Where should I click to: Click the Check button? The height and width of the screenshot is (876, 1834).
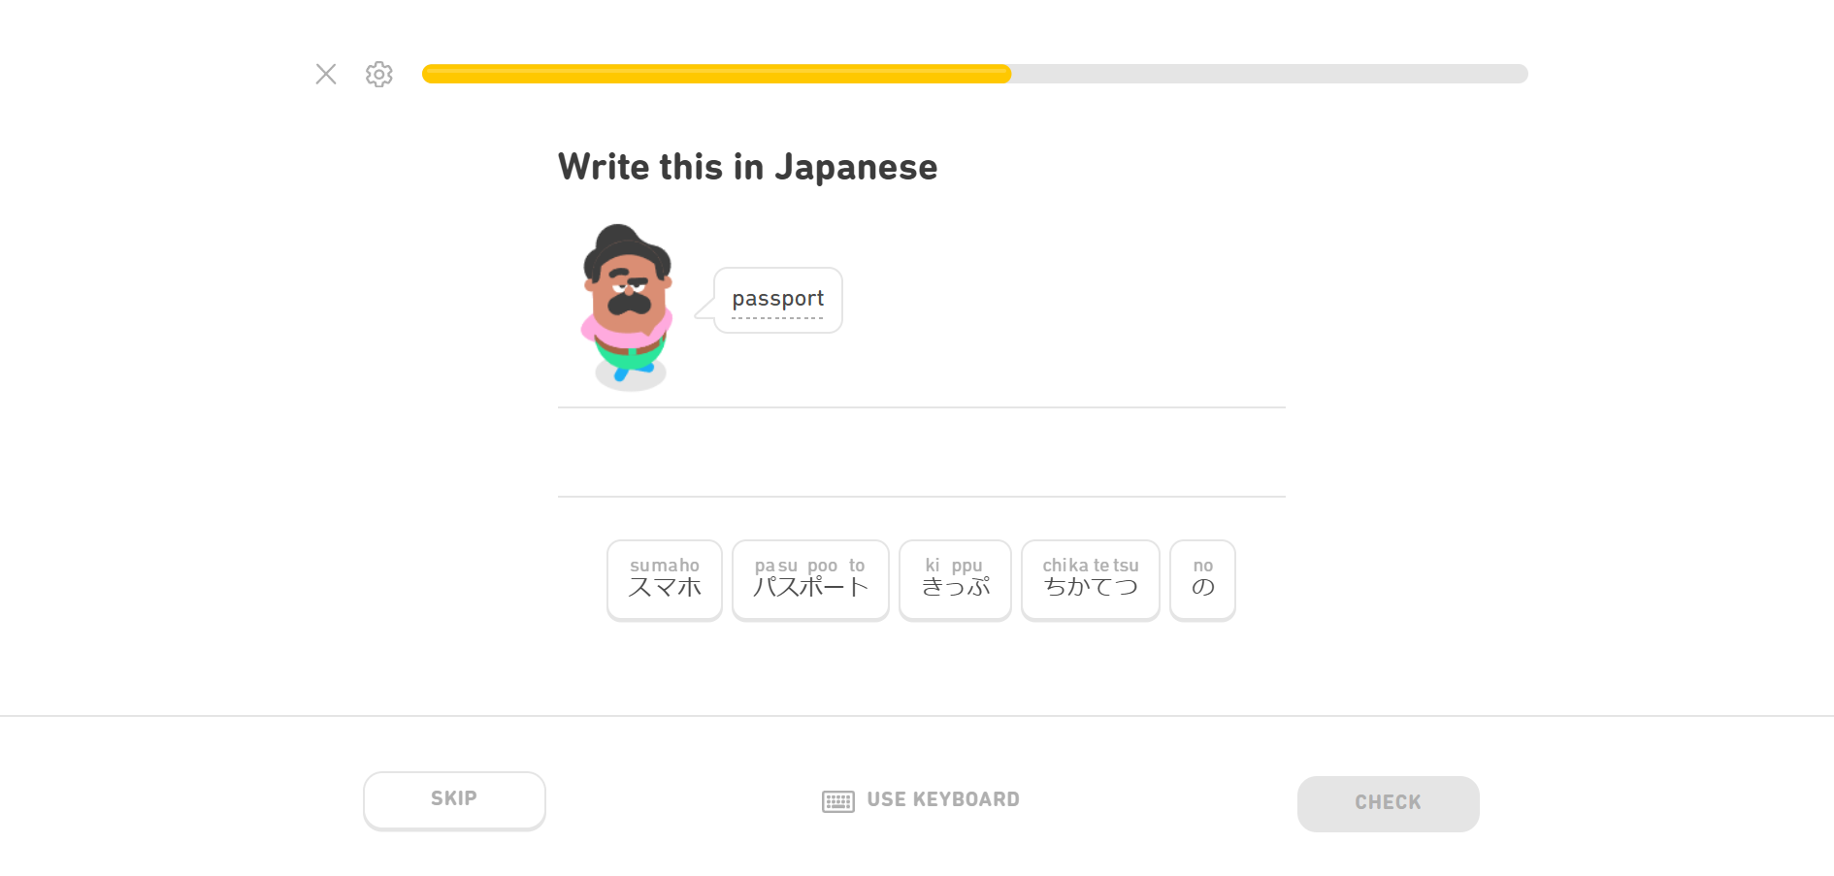click(x=1388, y=803)
